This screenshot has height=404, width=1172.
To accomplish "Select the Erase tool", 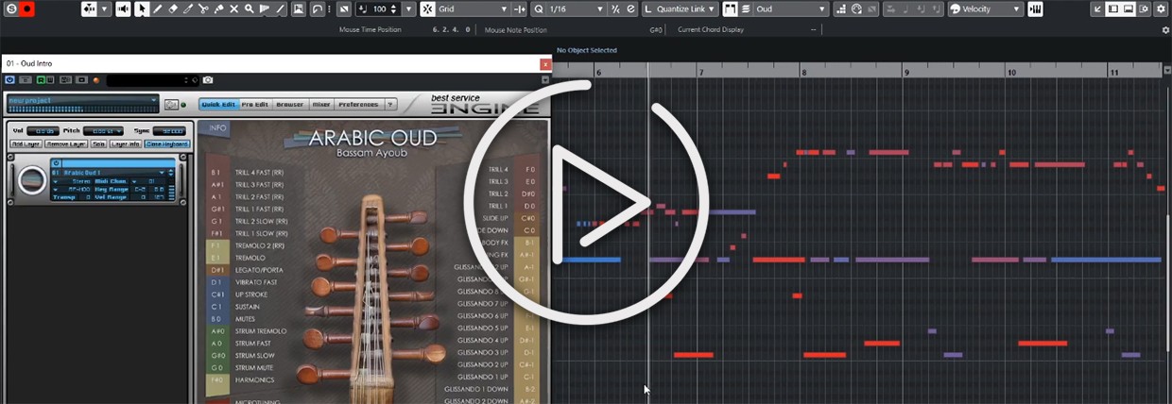I will (172, 8).
